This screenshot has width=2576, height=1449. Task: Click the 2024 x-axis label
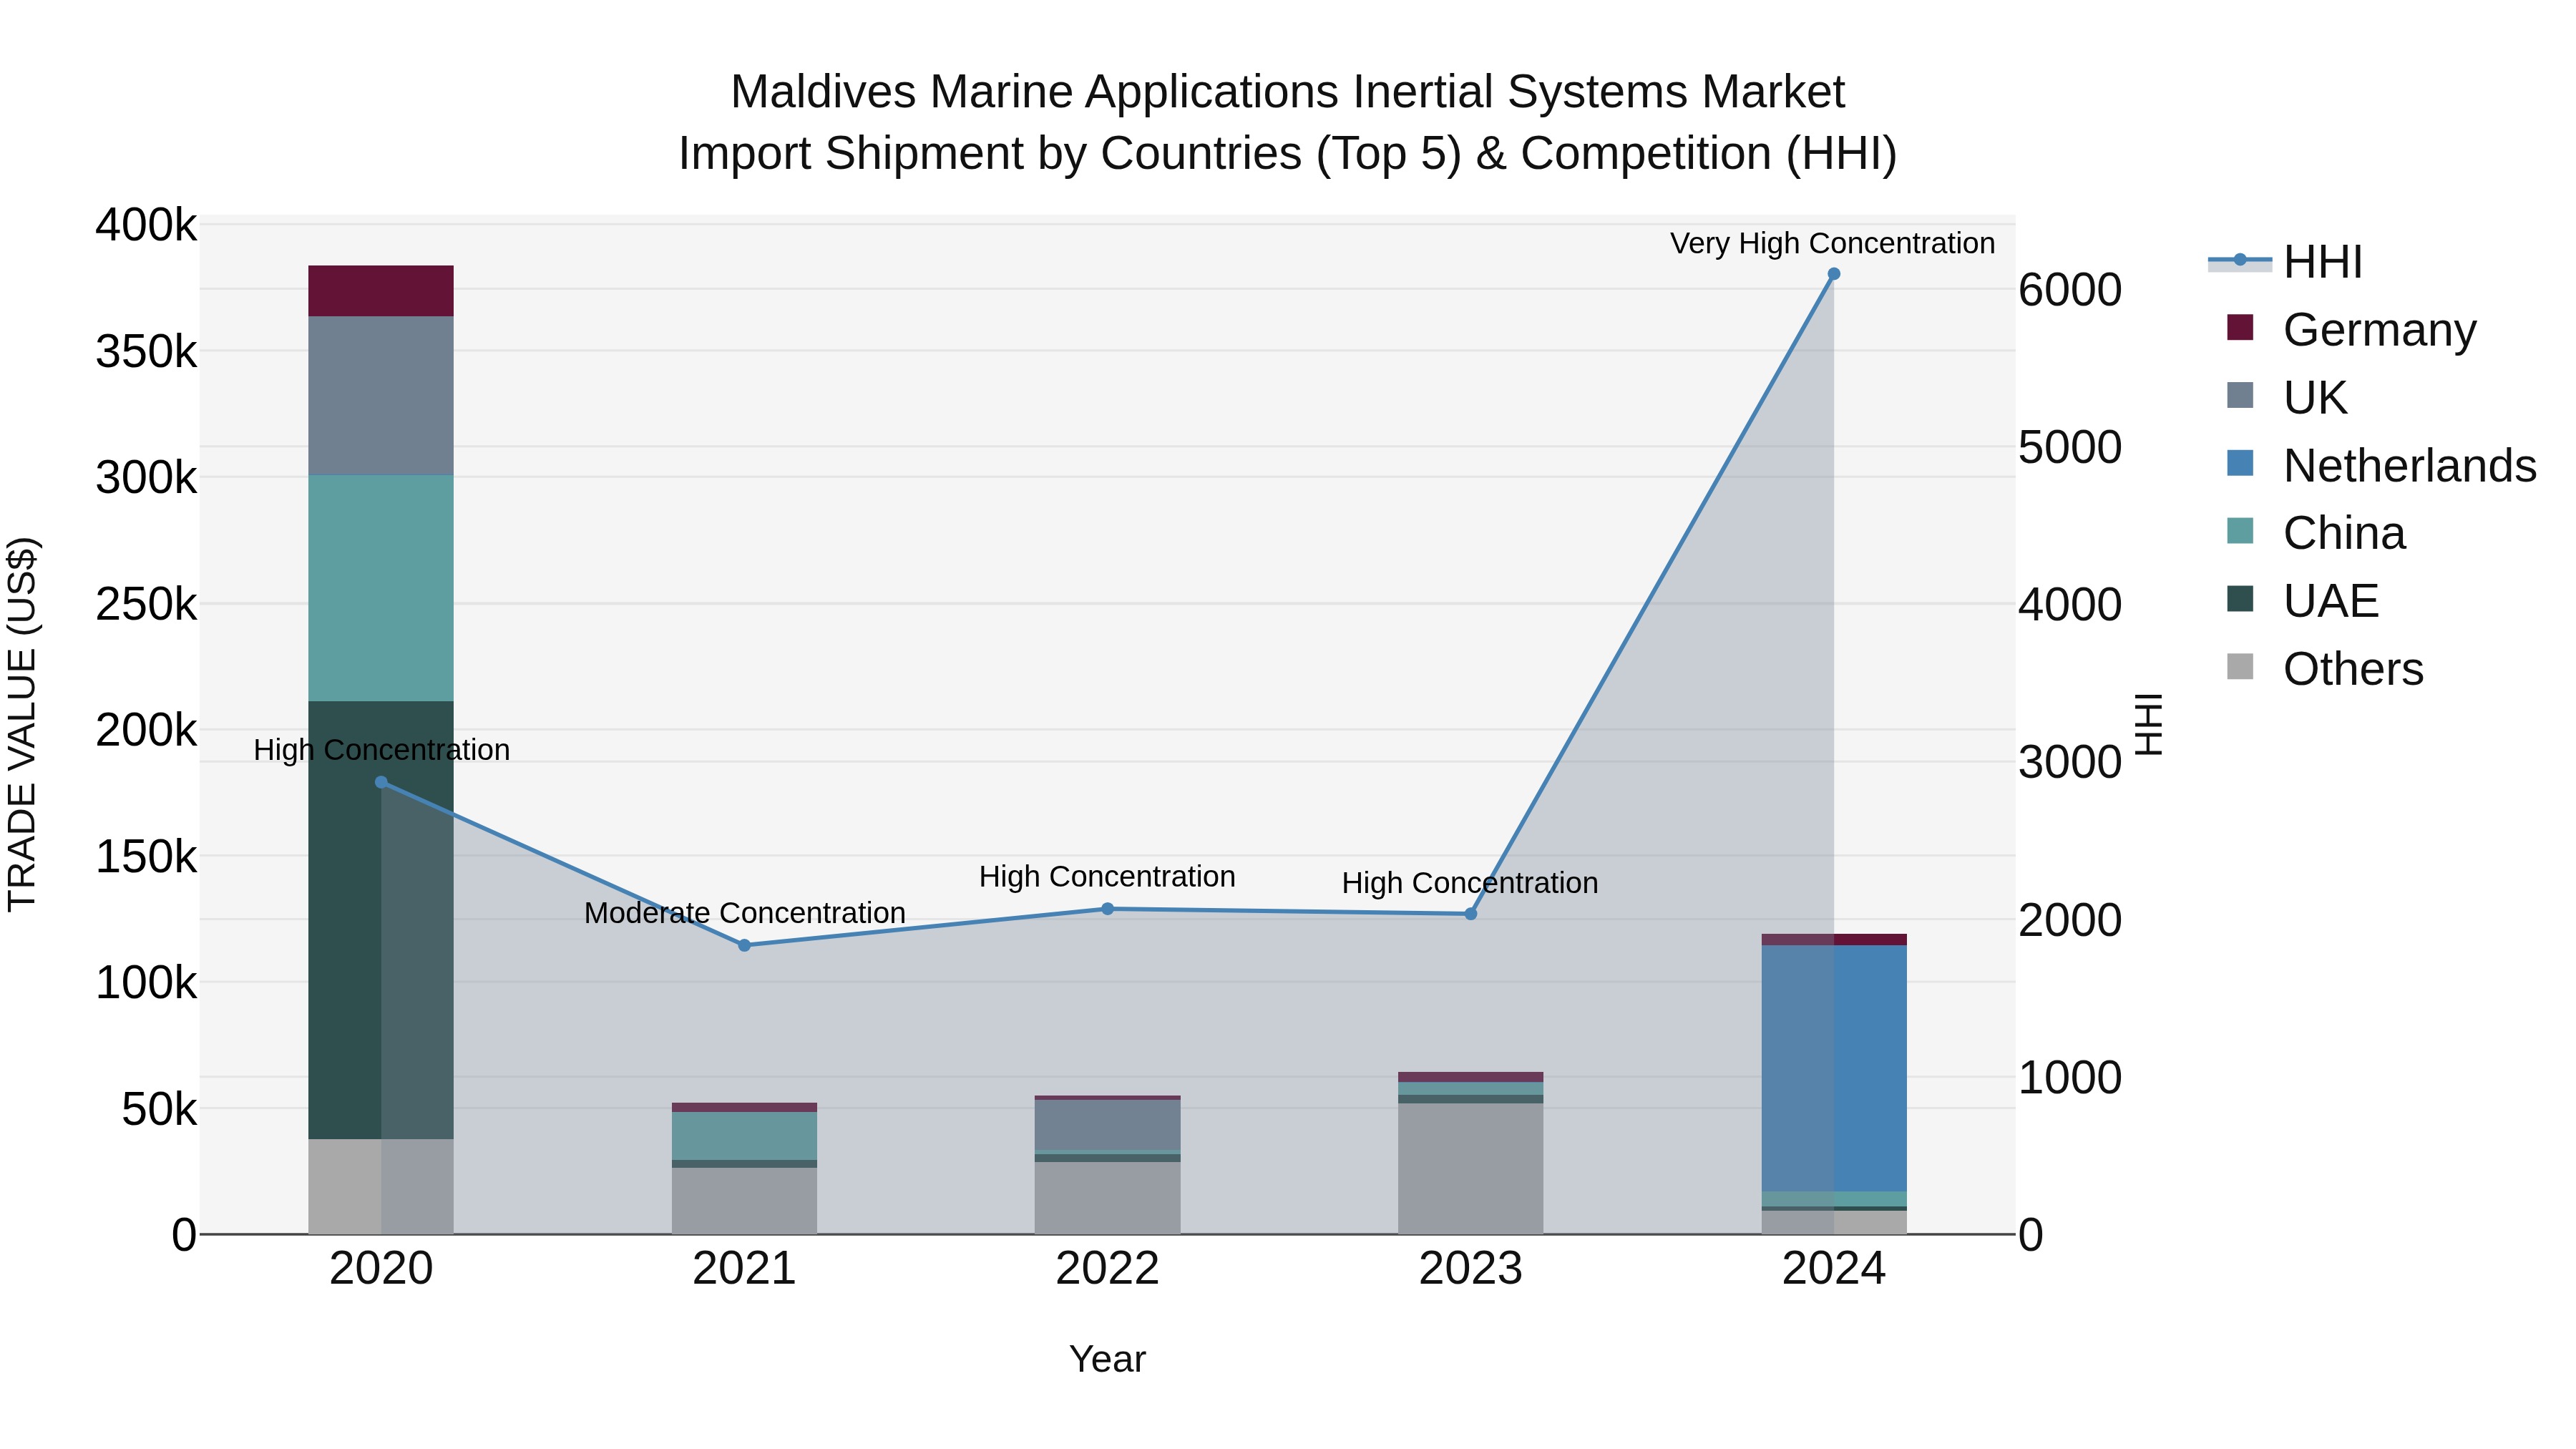pyautogui.click(x=1833, y=1269)
